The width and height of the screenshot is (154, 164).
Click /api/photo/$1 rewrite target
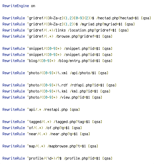[x=83, y=73]
